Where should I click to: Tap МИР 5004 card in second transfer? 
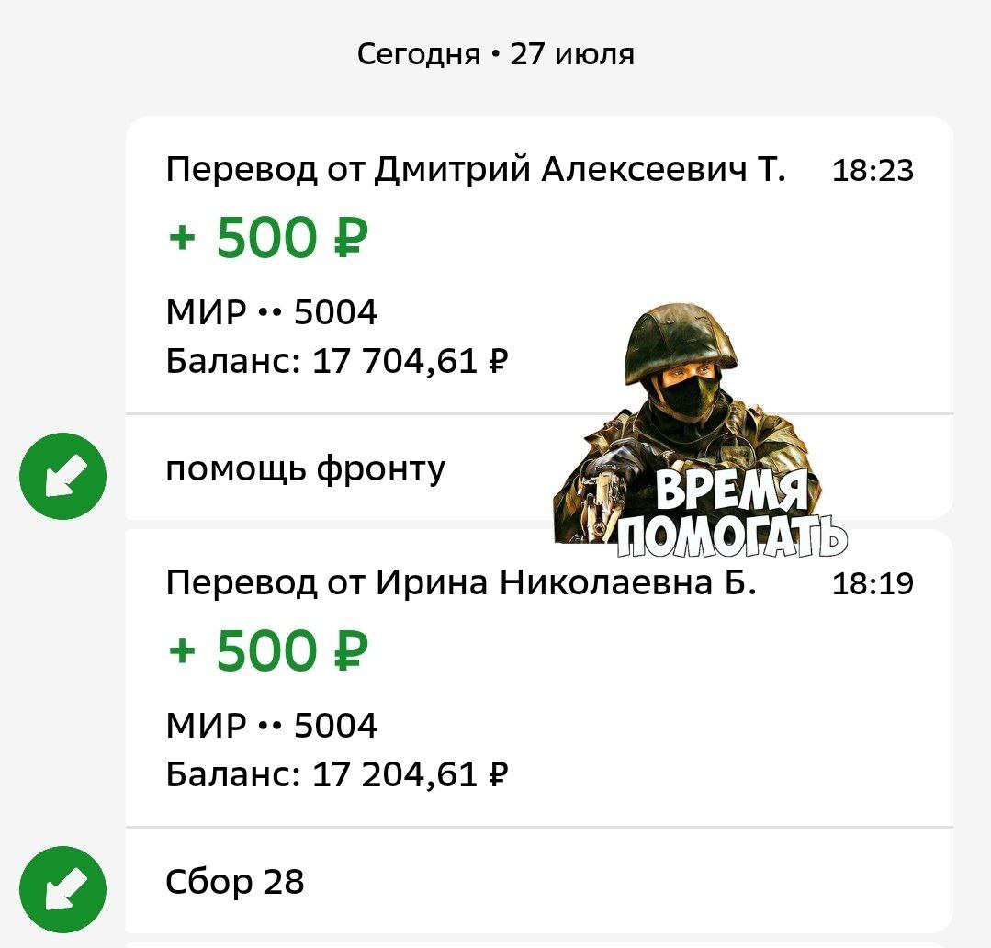point(272,725)
